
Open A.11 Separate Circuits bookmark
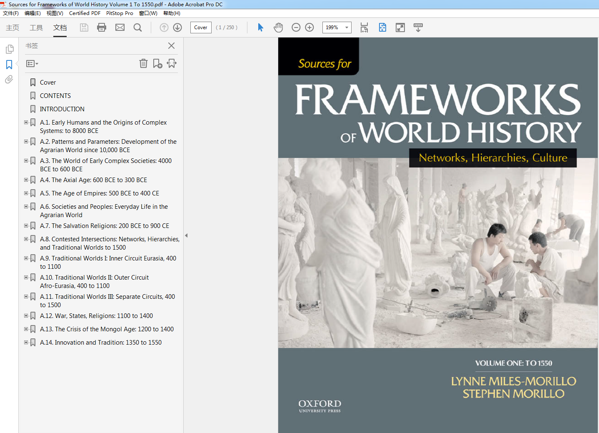(x=107, y=301)
